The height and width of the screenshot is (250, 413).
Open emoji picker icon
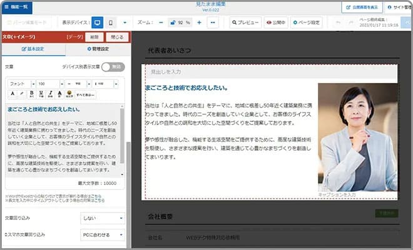pyautogui.click(x=69, y=94)
